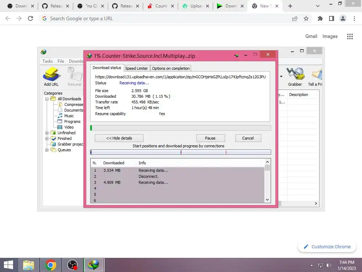Open the Grabber tool
This screenshot has height=272, width=362.
[x=295, y=76]
